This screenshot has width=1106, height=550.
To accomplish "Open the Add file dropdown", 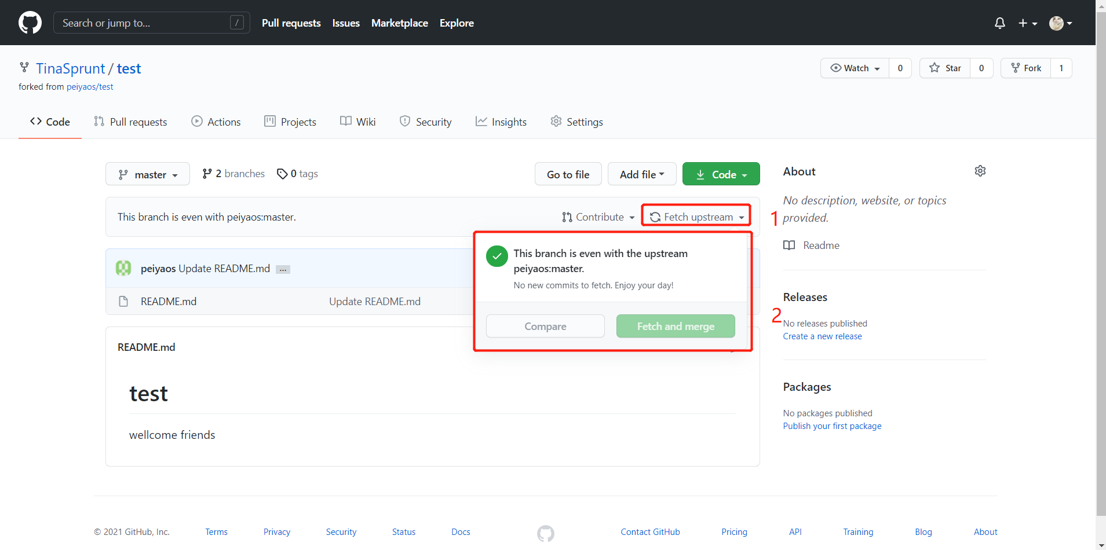I will click(642, 174).
